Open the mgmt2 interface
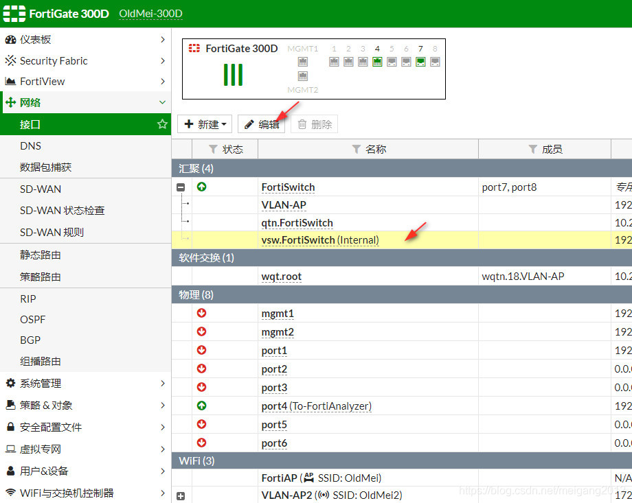 [x=278, y=332]
